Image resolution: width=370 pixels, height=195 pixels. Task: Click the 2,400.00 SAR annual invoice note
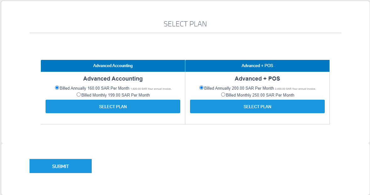295,89
